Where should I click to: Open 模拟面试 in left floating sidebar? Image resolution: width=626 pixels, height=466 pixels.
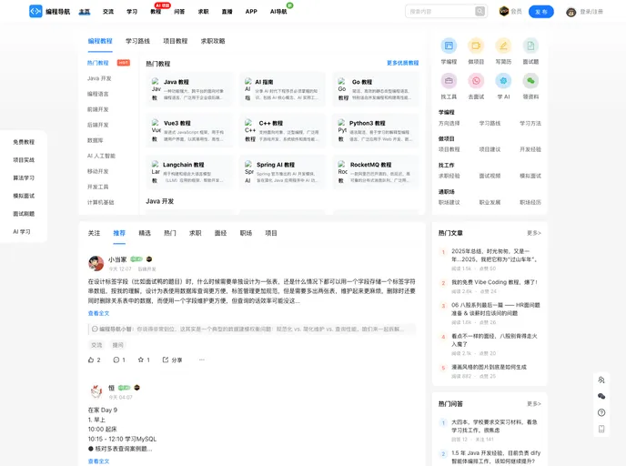(24, 196)
